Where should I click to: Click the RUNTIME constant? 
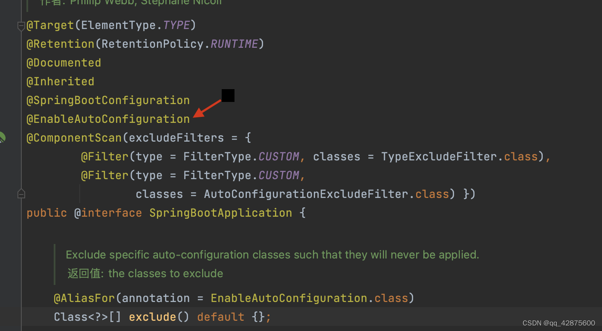(234, 44)
